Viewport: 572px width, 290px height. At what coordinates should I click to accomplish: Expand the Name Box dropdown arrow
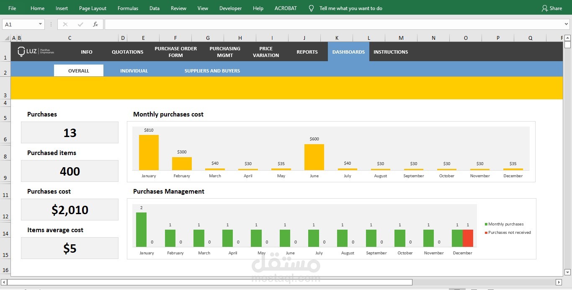40,24
